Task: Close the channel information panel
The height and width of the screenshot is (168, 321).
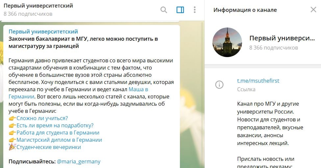Action: (x=313, y=10)
